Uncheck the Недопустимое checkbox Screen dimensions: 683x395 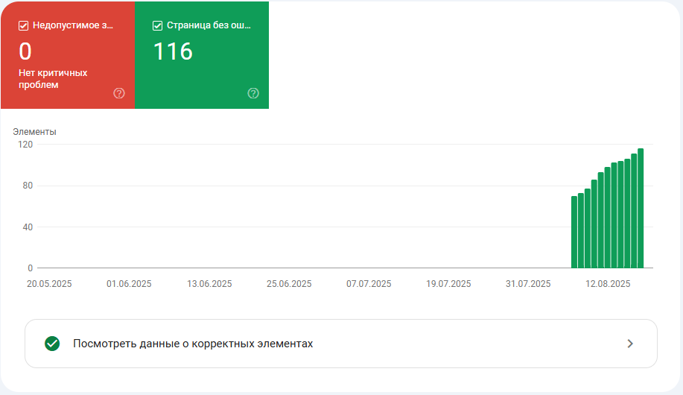pos(24,26)
